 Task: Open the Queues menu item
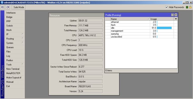tap(14, 47)
